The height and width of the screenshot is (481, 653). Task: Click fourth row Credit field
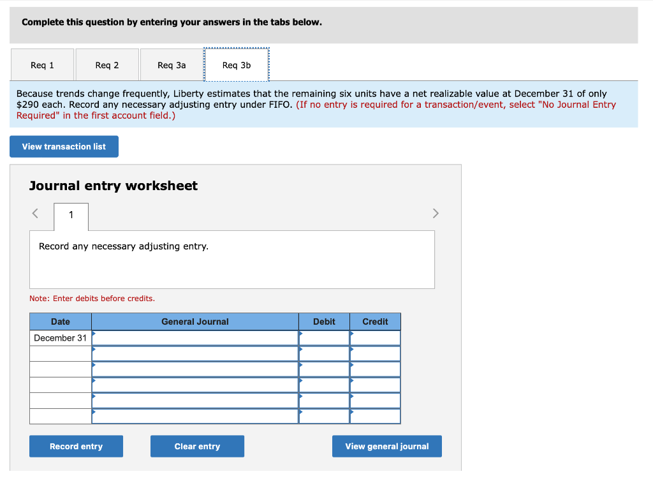pyautogui.click(x=375, y=385)
